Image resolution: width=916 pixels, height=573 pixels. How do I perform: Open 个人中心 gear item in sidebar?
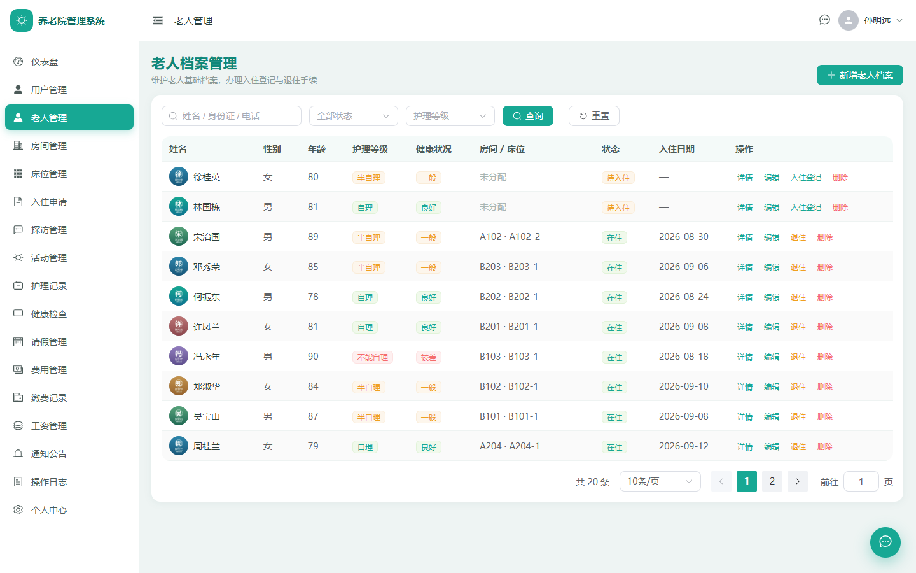tap(18, 510)
